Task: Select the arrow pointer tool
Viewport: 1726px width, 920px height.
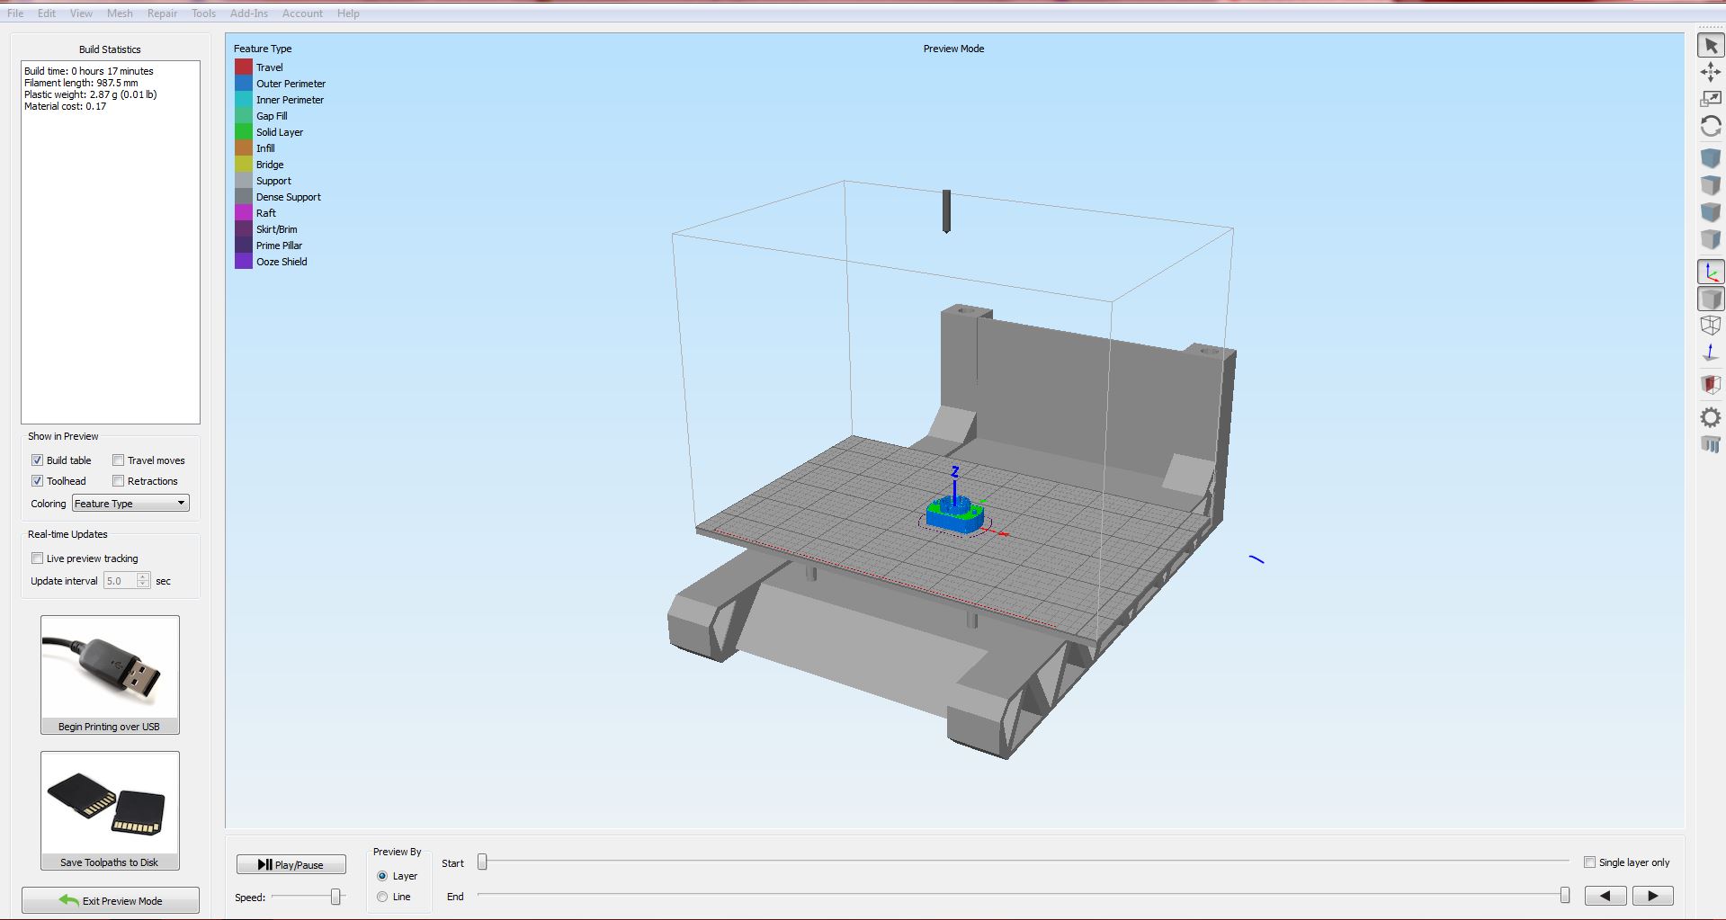Action: (1710, 45)
